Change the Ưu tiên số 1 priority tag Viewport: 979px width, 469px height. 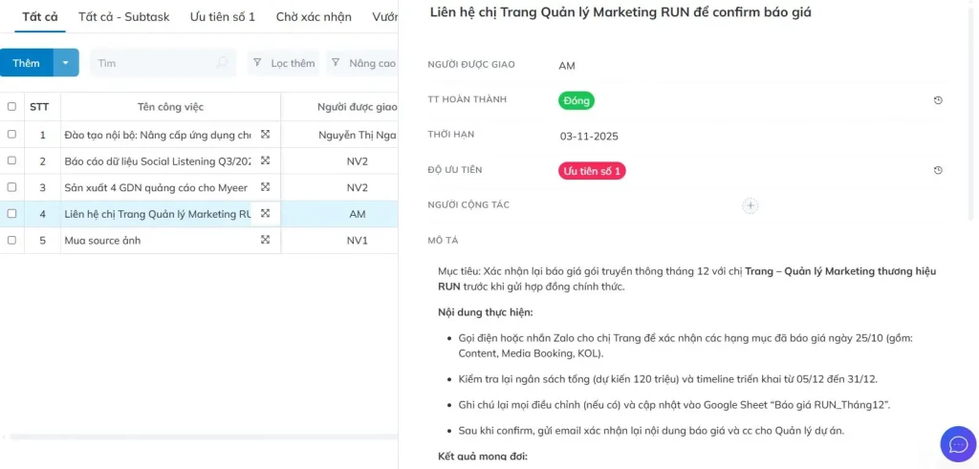pyautogui.click(x=592, y=171)
